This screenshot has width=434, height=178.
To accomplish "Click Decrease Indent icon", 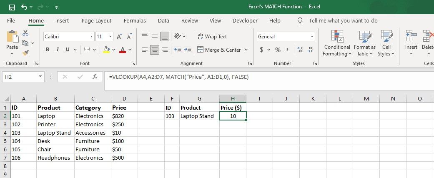I will 178,50.
